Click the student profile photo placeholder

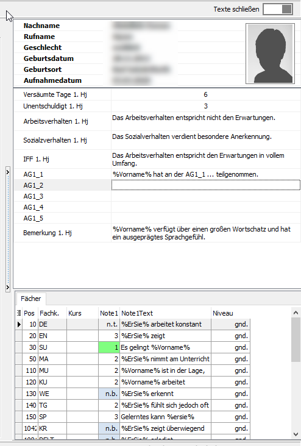(270, 54)
